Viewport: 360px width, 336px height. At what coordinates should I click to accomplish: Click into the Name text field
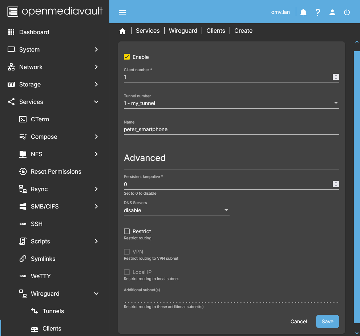[231, 129]
